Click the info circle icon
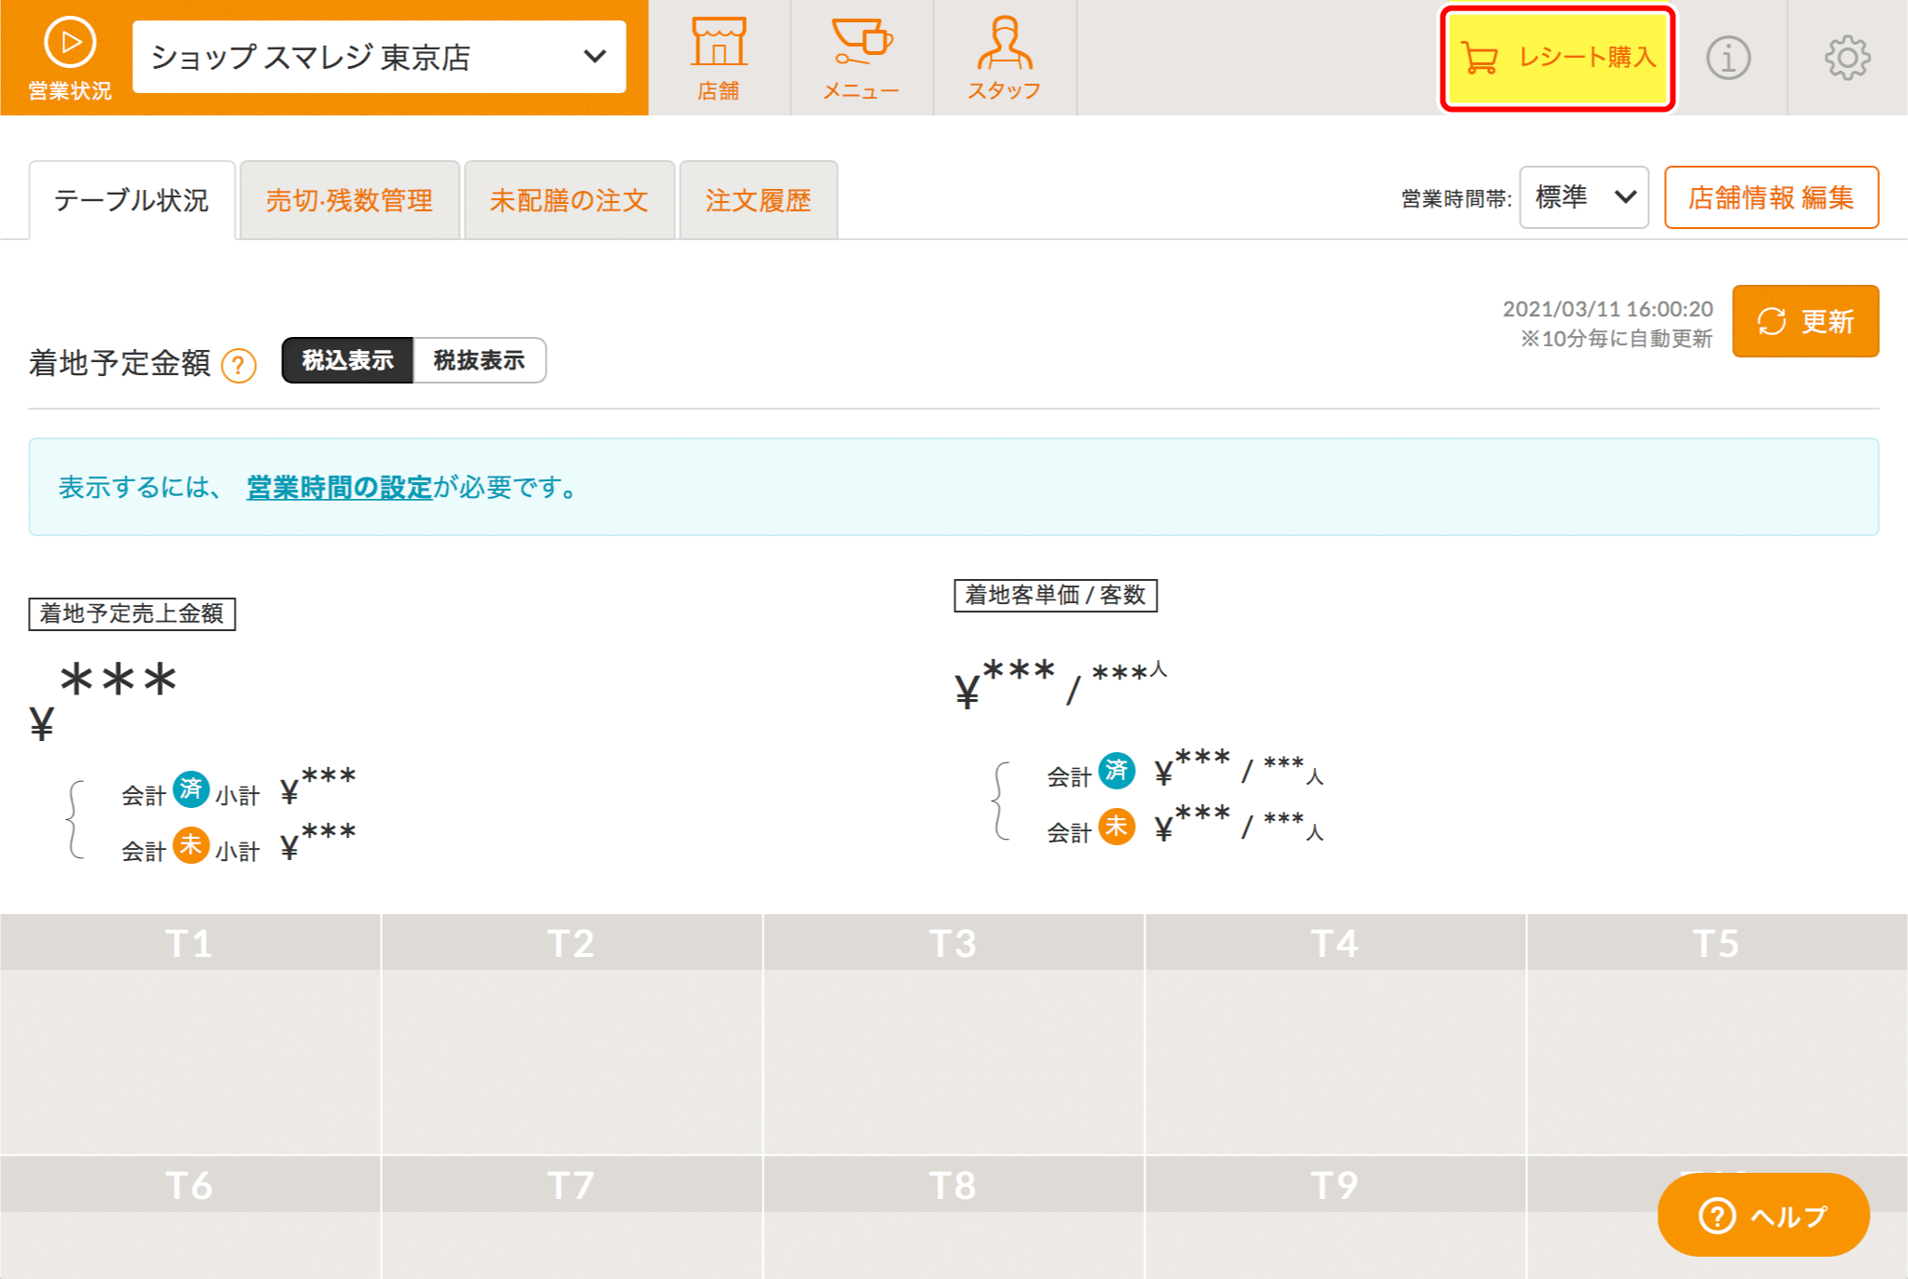Screen dimensions: 1908x1279 tap(1727, 58)
